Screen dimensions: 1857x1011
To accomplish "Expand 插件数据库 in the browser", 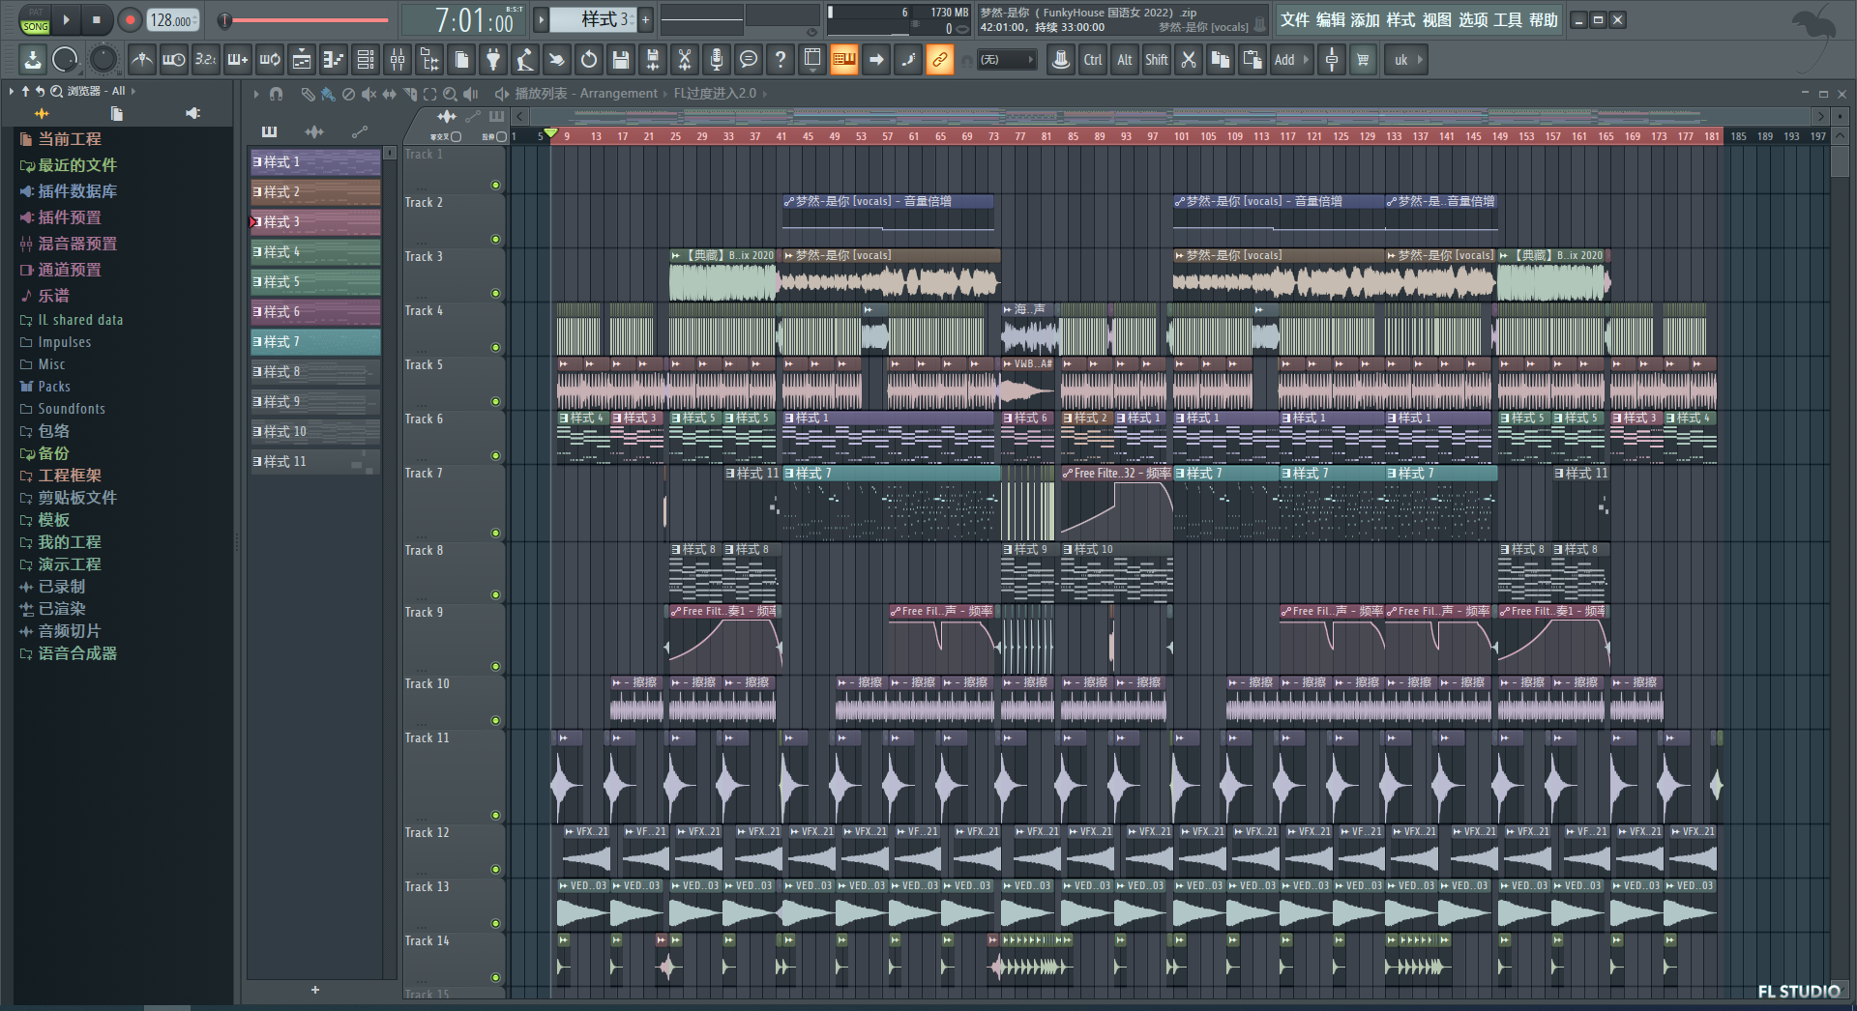I will pos(68,191).
